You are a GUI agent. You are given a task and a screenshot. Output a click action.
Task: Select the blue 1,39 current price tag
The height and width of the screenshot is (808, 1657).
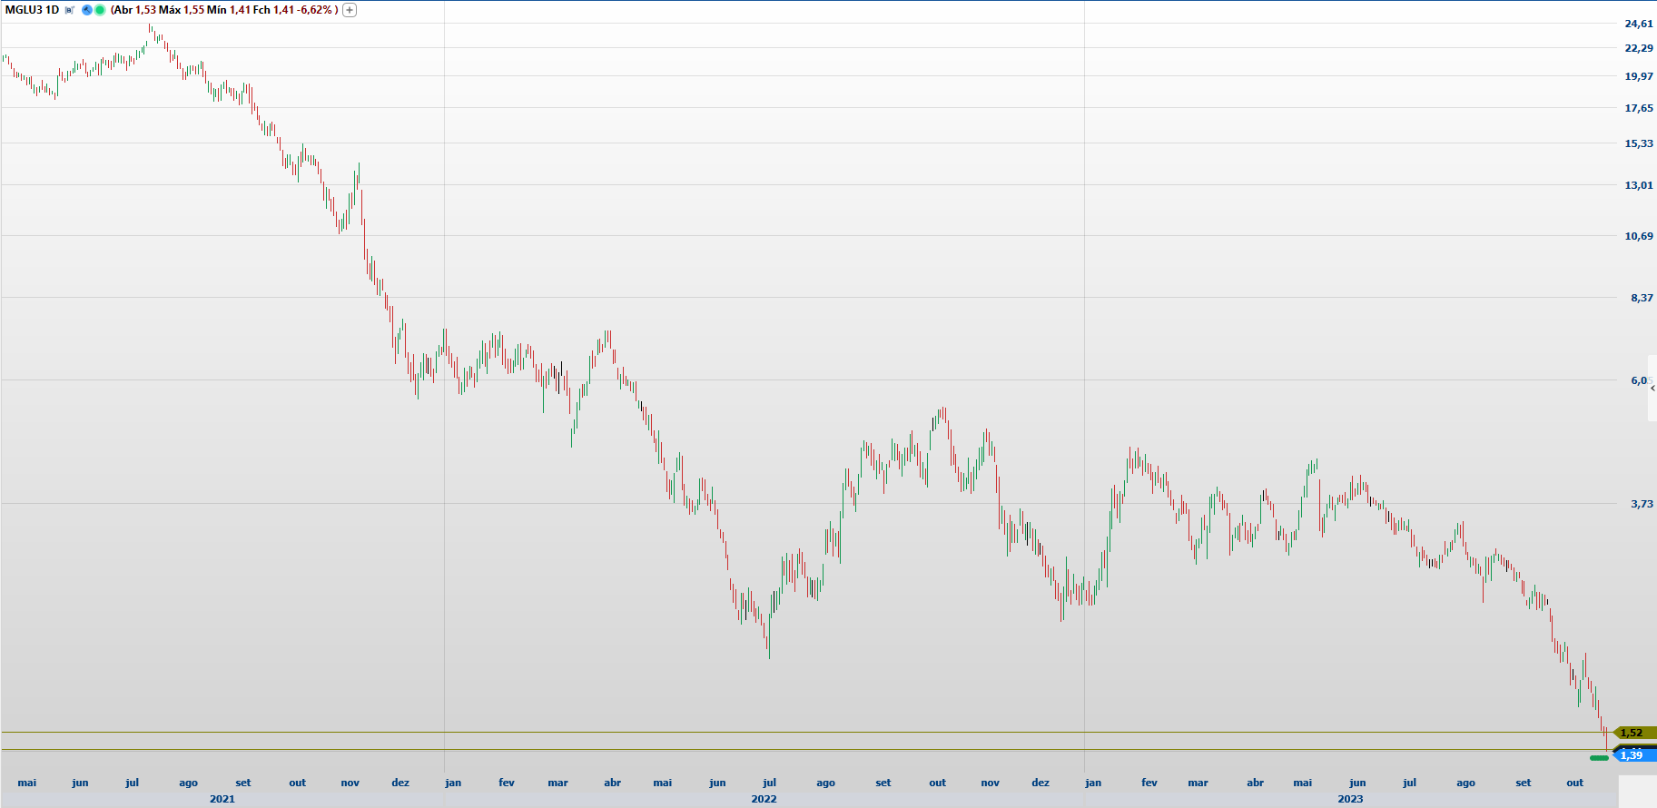point(1632,755)
